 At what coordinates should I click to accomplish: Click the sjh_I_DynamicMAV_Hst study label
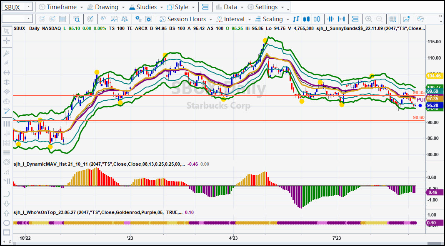(99, 164)
